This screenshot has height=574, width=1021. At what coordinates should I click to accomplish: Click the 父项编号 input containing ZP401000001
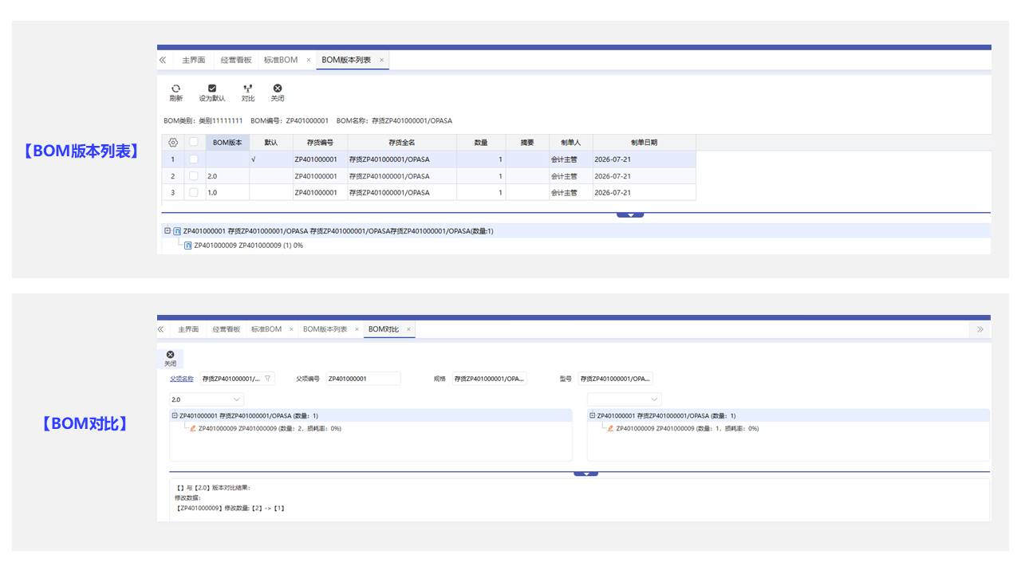(364, 379)
